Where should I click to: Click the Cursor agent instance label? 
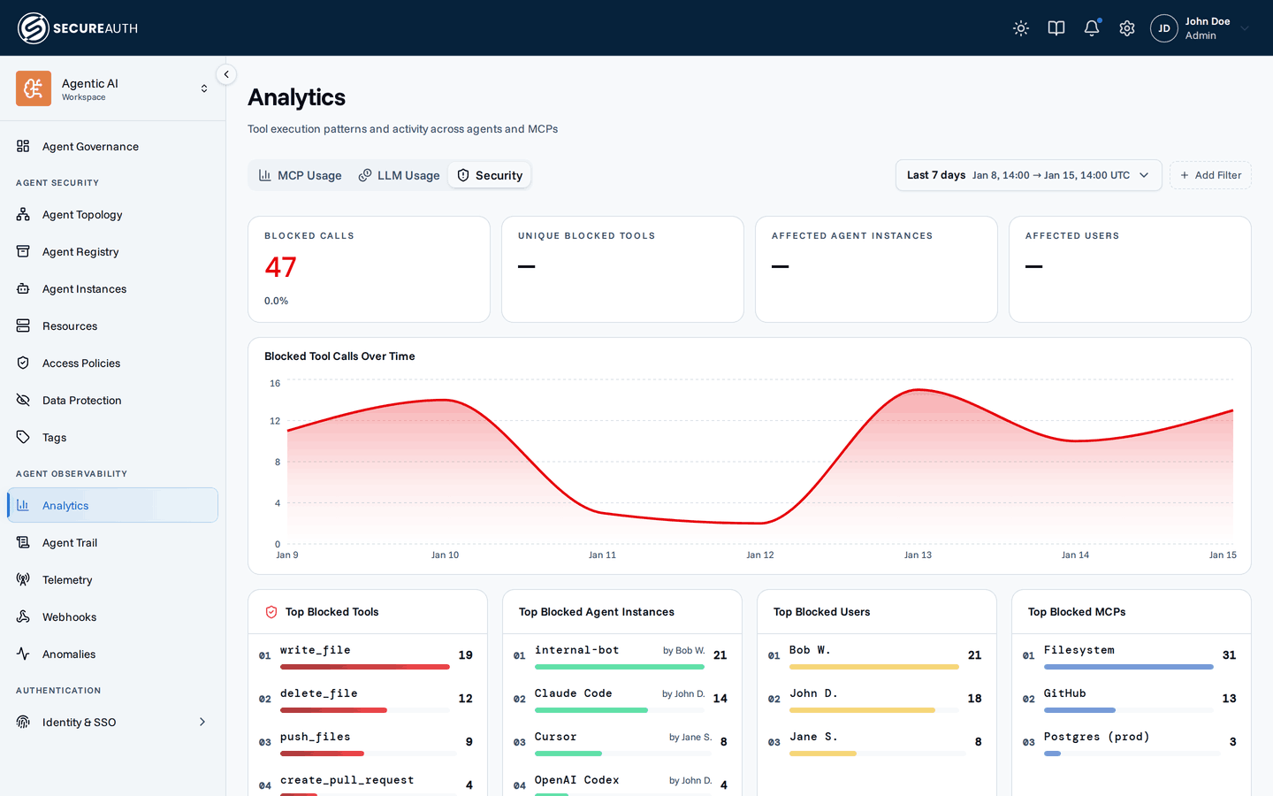[x=555, y=737]
